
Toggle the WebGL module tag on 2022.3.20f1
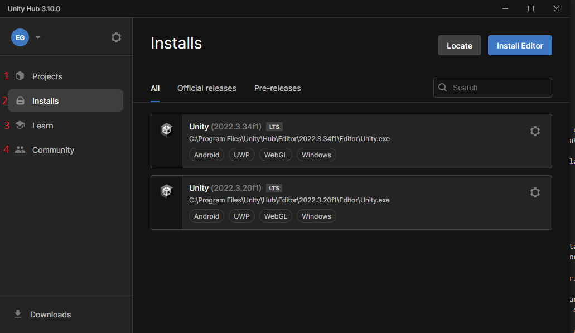[x=276, y=216]
